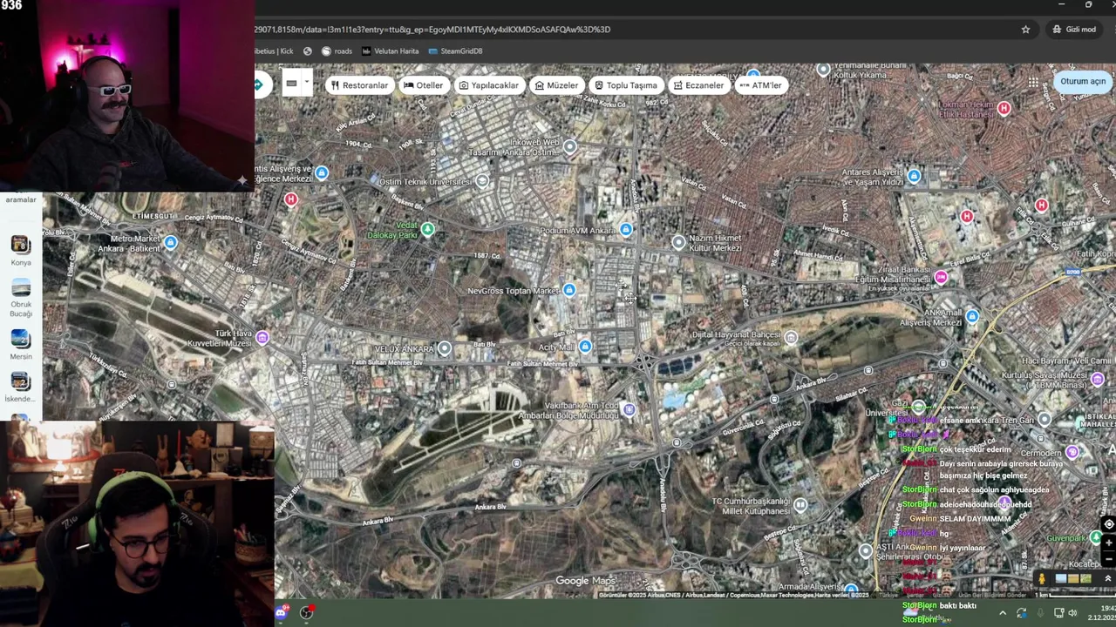Select the Vakıfbank Atm Tcdd pin
Viewport: 1116px width, 627px height.
(629, 409)
